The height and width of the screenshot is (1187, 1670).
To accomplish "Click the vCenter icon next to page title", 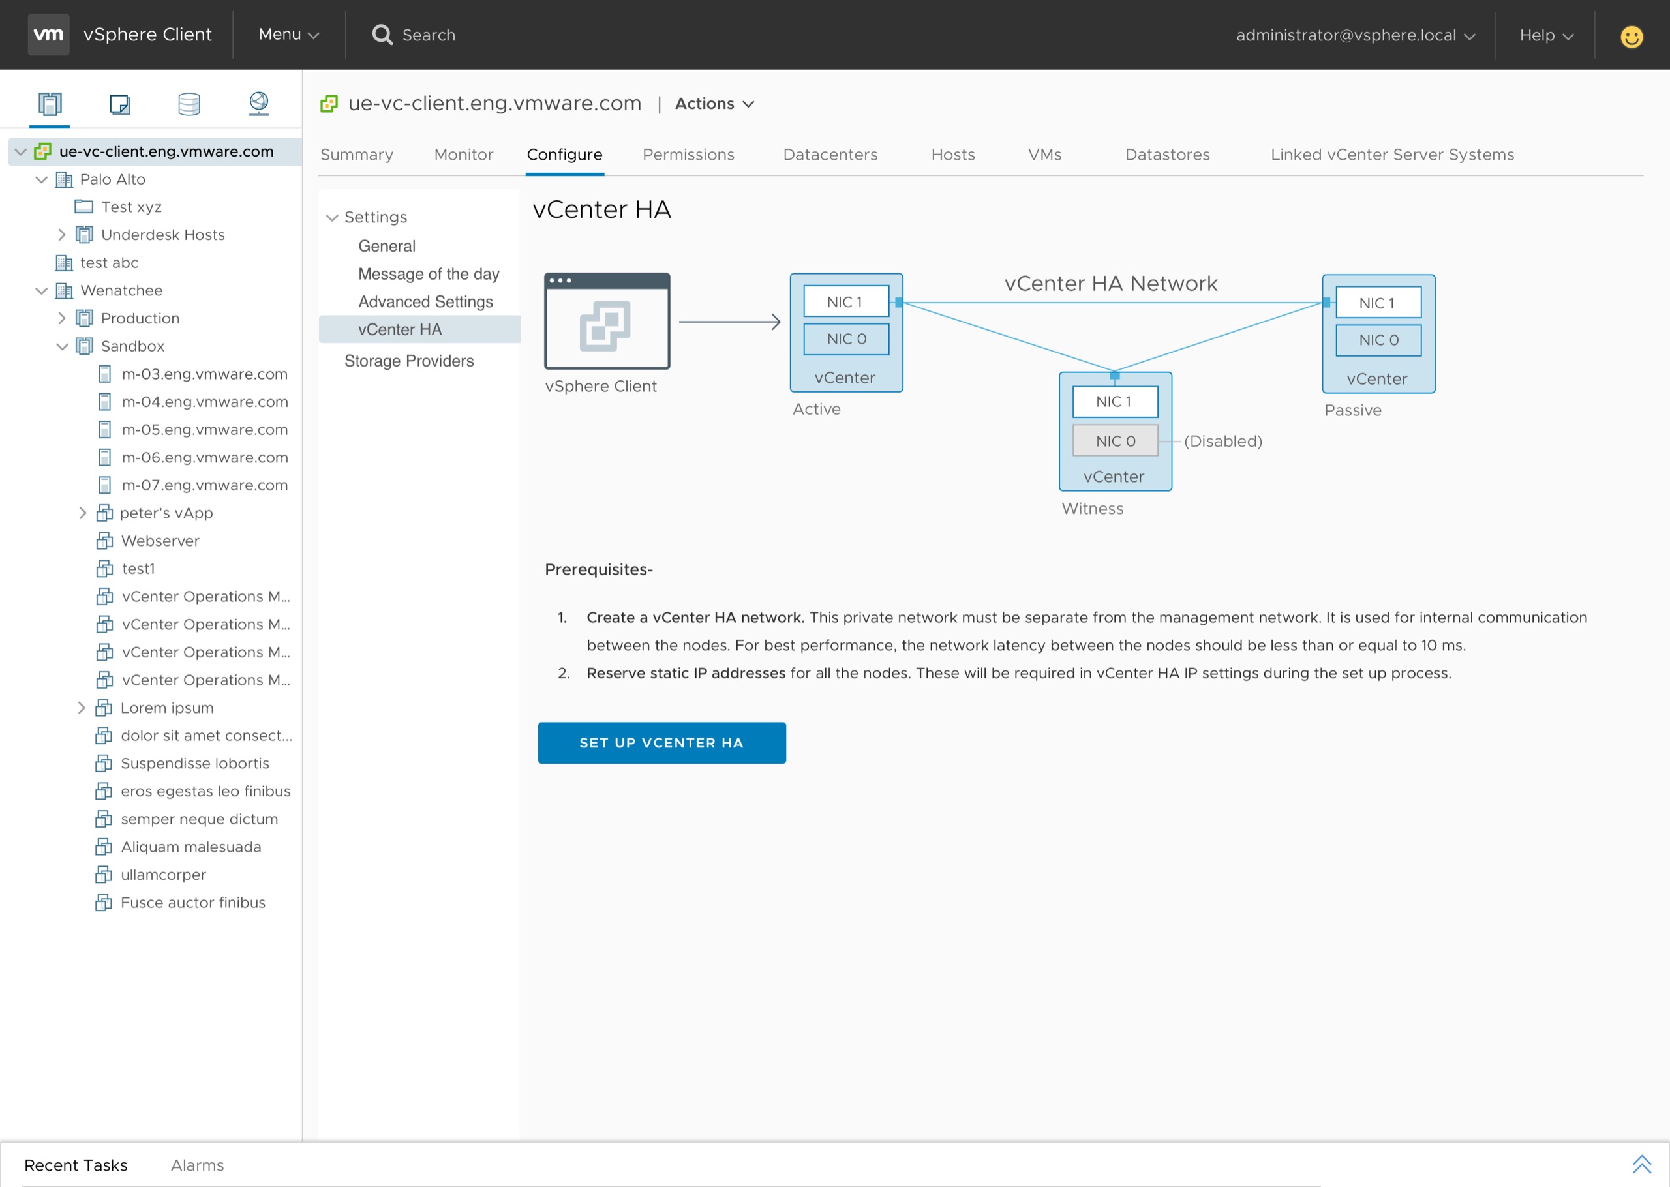I will tap(329, 104).
